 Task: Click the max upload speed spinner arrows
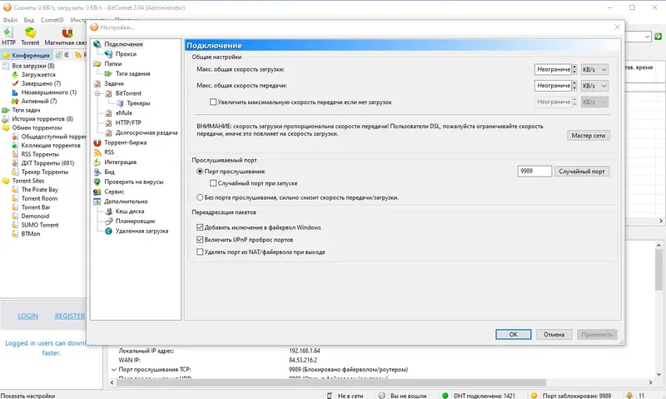coord(574,86)
